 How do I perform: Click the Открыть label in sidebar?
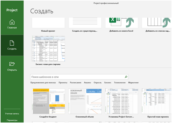(x=12, y=70)
